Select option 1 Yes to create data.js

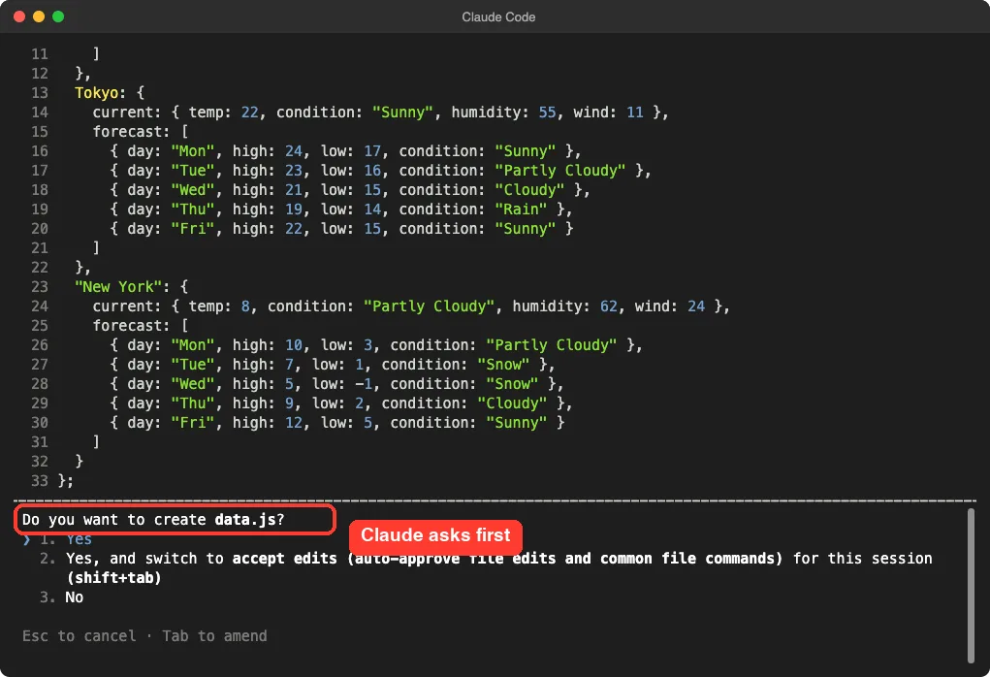(x=66, y=539)
